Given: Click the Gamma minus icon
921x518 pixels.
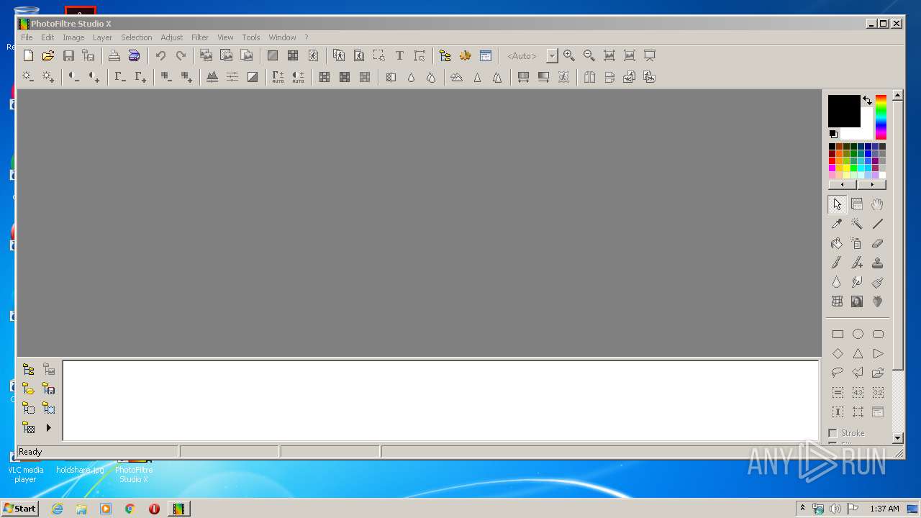Looking at the screenshot, I should pos(120,77).
